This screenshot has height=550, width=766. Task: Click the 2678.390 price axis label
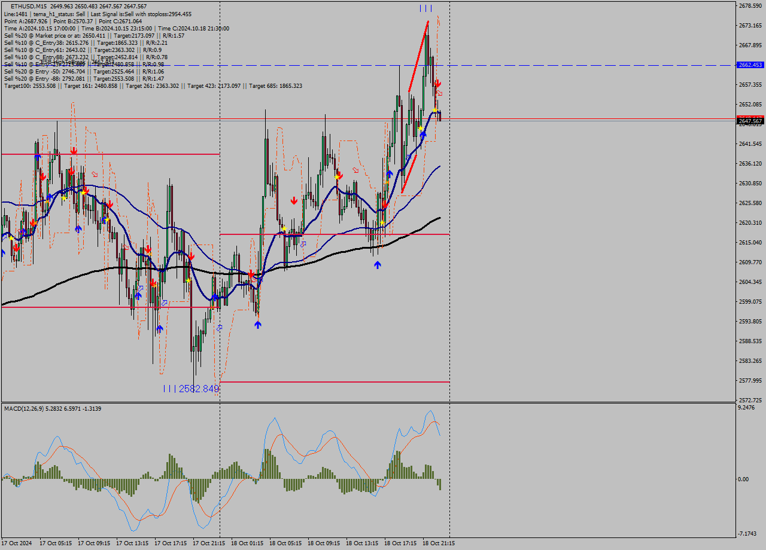coord(750,6)
